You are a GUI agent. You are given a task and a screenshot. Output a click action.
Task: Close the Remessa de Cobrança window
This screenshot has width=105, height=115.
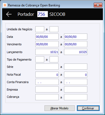coord(98,5)
